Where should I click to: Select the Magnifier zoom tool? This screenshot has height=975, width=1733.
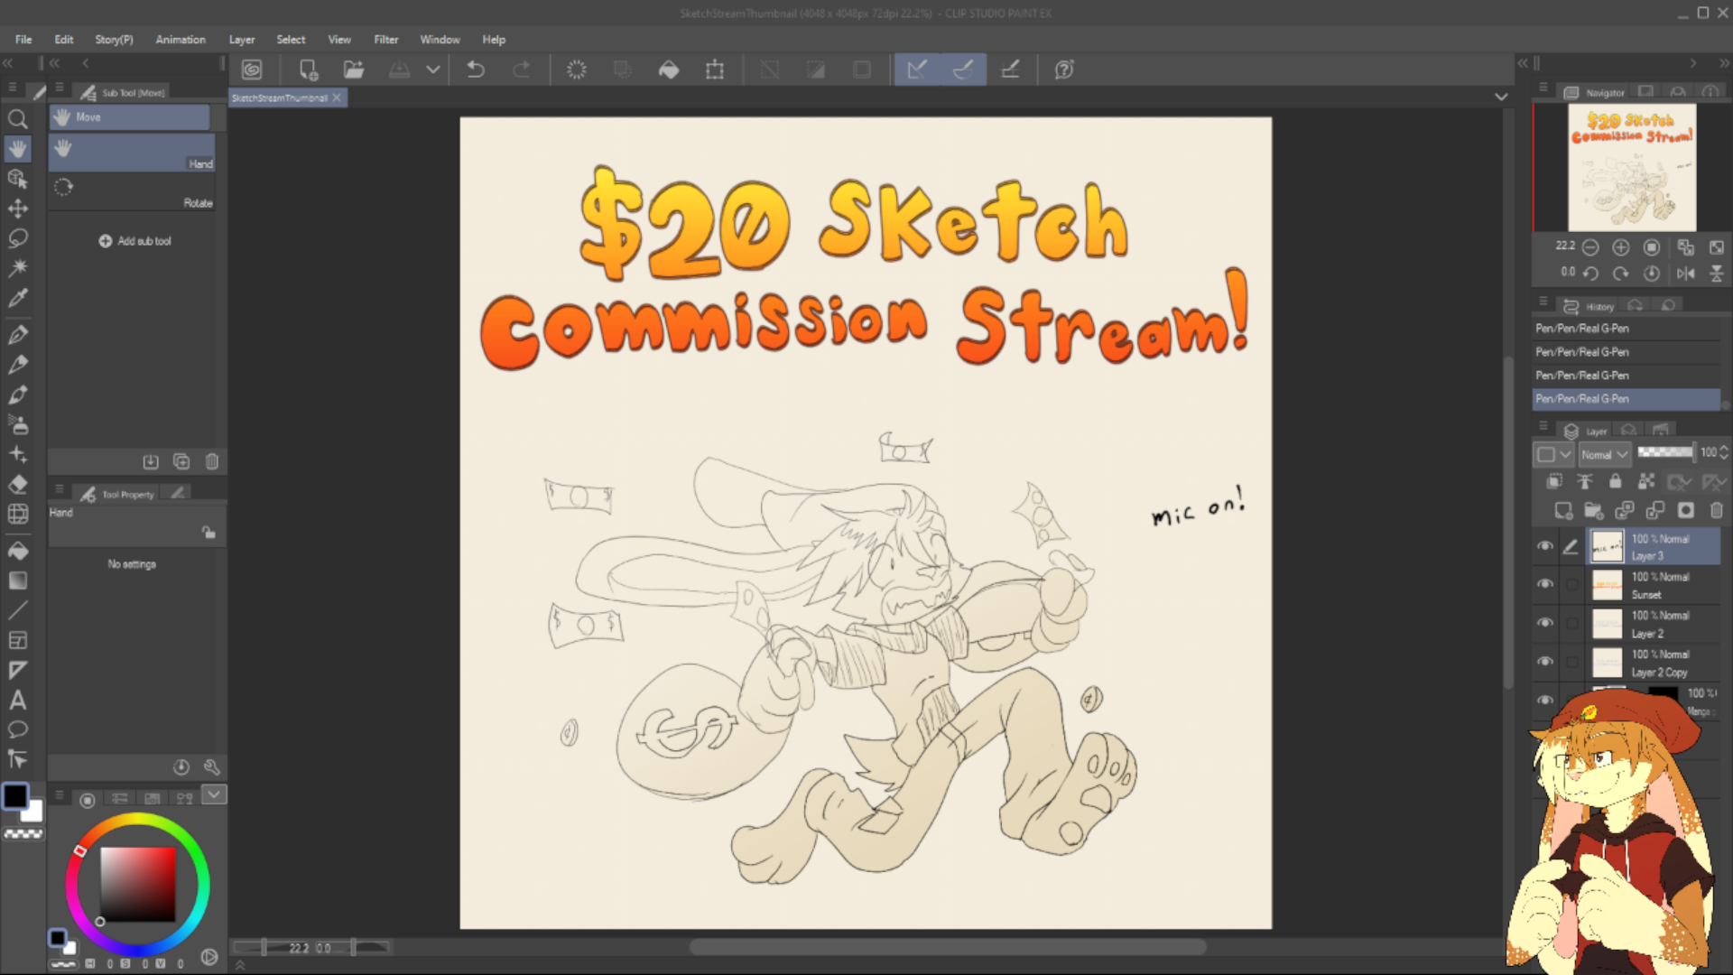17,119
